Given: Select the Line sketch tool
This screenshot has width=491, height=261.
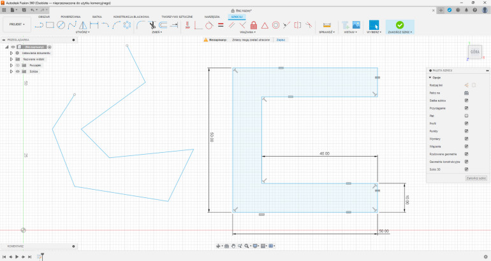Looking at the screenshot, I should click(x=39, y=25).
